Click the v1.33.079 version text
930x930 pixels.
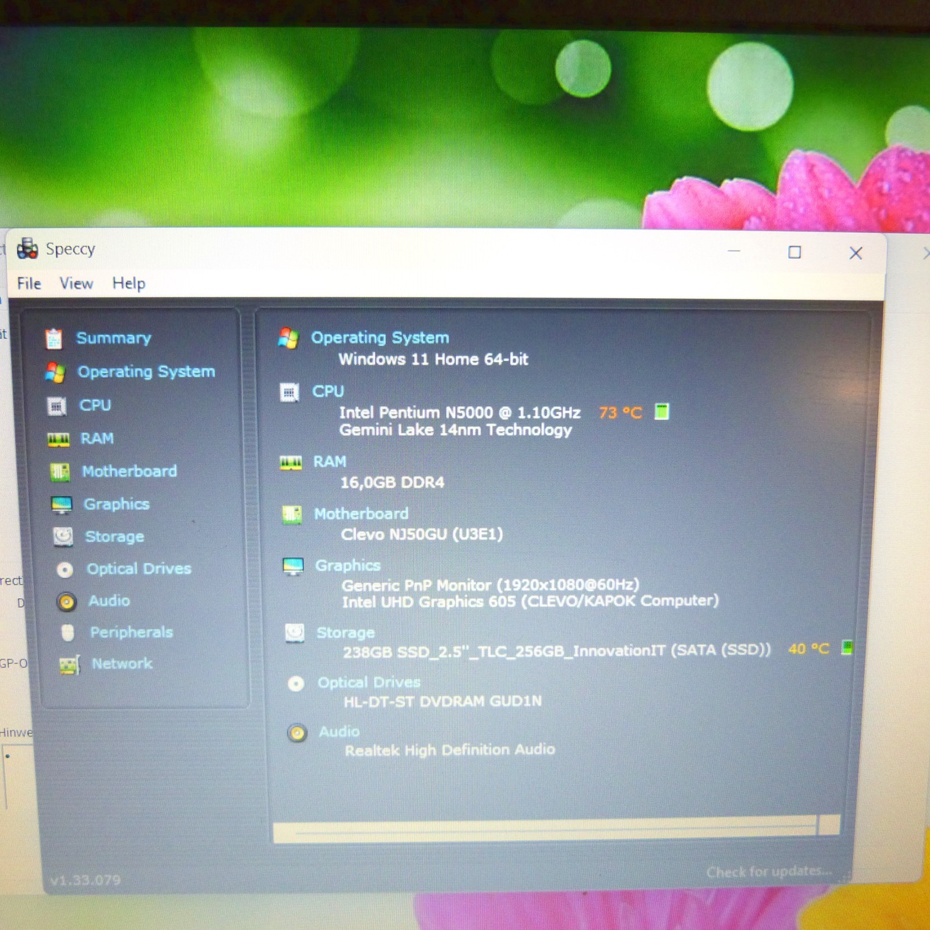(85, 880)
